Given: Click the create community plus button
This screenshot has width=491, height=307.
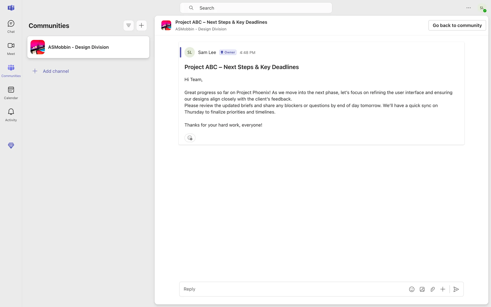Looking at the screenshot, I should pyautogui.click(x=141, y=25).
